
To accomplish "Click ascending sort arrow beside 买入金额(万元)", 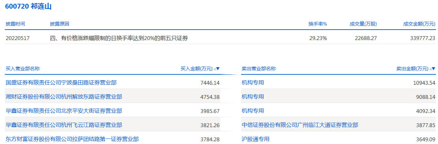I will tap(215, 69).
